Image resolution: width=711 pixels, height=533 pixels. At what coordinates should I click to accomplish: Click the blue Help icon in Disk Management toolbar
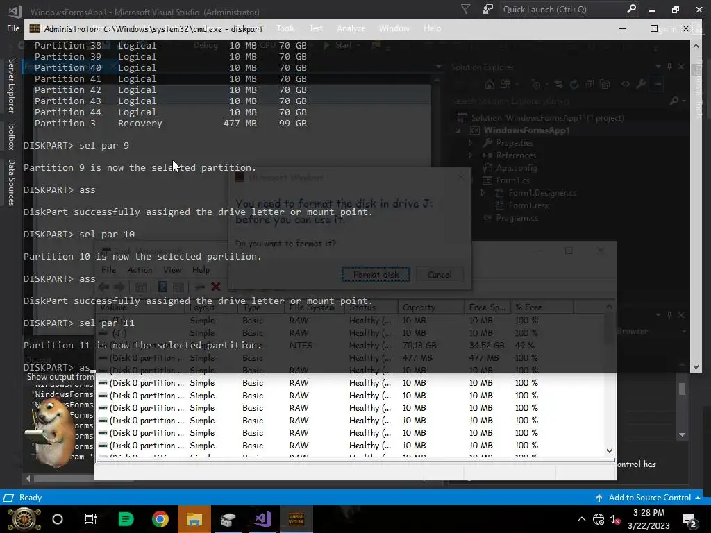point(162,287)
